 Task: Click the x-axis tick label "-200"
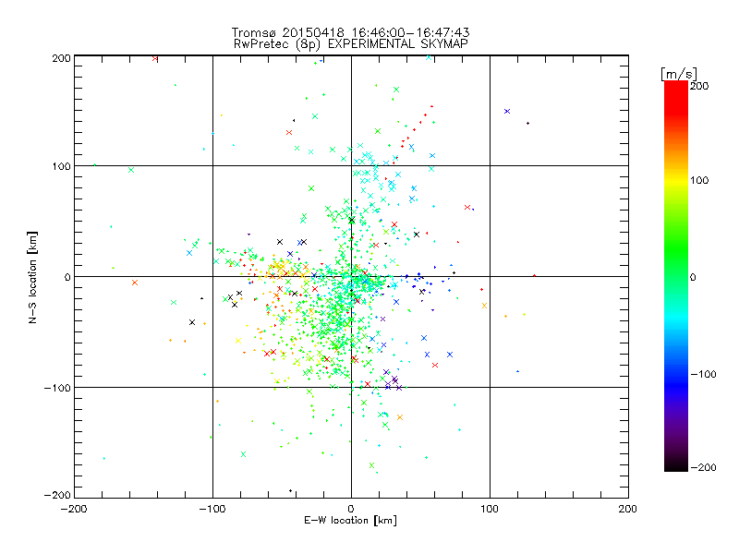[x=74, y=509]
